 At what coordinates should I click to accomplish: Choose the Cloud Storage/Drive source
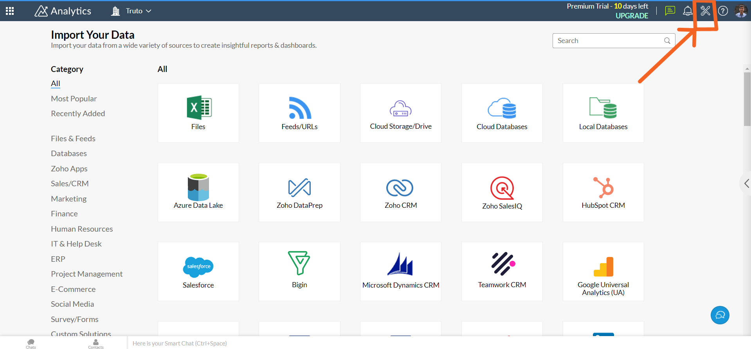point(401,113)
